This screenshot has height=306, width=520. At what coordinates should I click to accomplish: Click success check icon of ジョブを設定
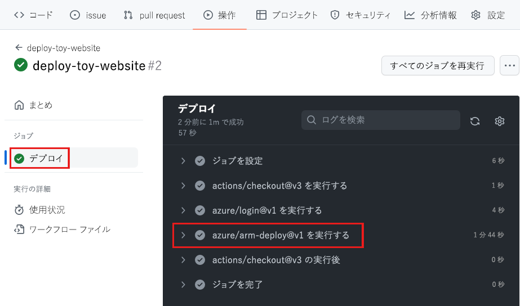coord(199,161)
